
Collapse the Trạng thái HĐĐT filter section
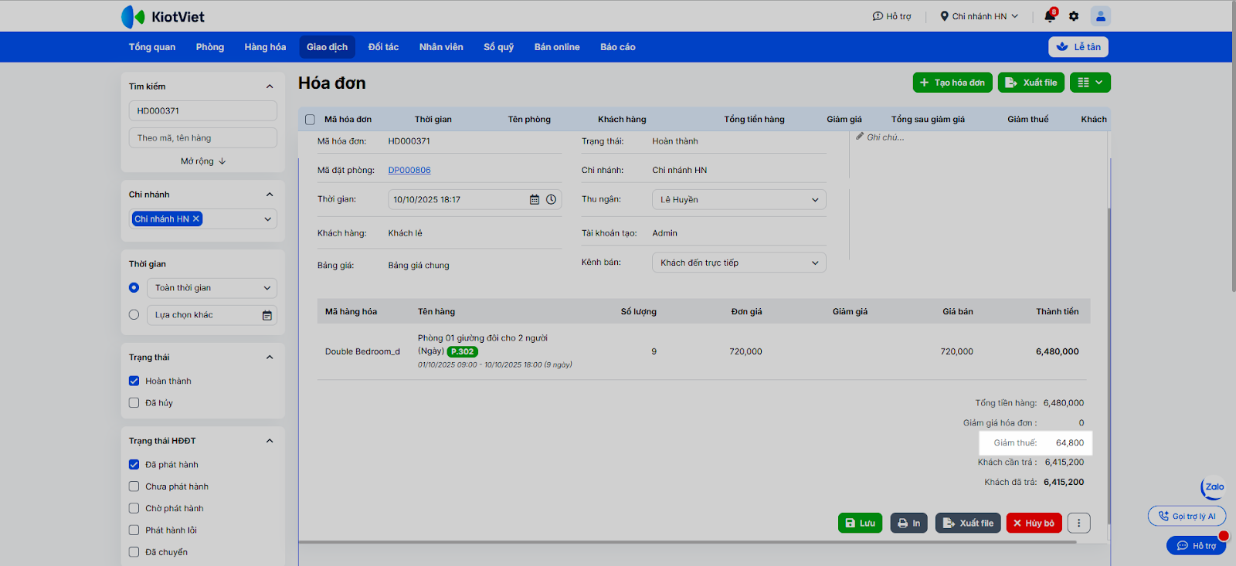(270, 442)
